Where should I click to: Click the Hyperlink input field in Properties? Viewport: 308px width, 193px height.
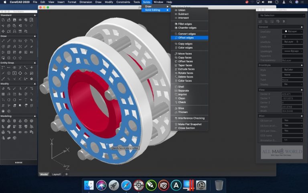(x=292, y=56)
